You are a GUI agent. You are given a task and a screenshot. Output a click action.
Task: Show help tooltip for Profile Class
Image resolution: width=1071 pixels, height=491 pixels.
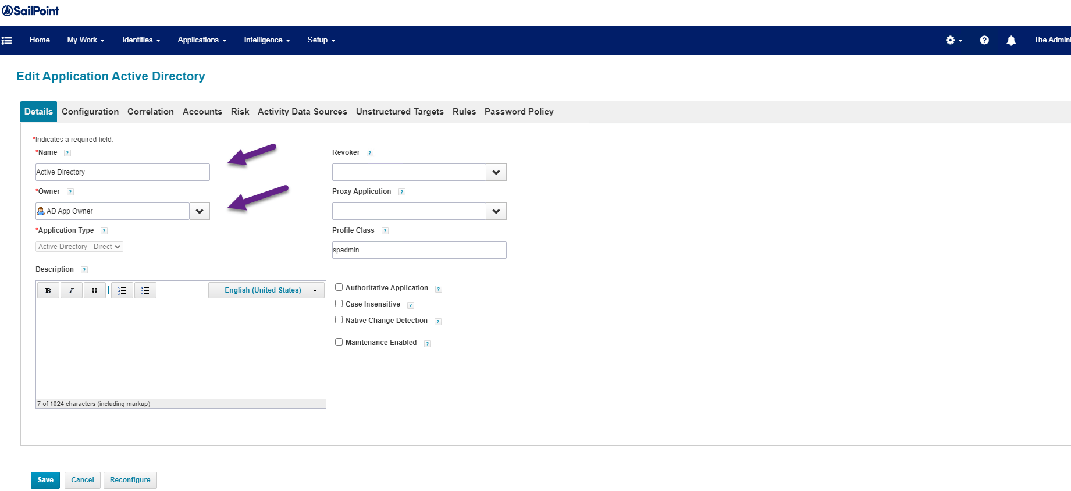pyautogui.click(x=385, y=231)
